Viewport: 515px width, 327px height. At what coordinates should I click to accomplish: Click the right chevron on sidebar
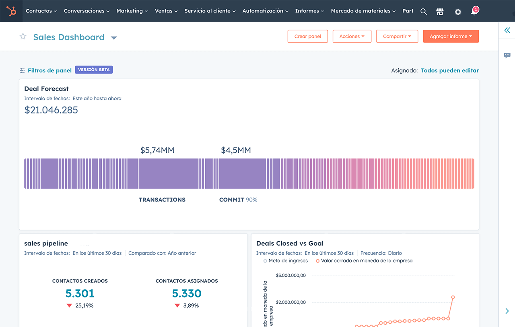coord(507,311)
